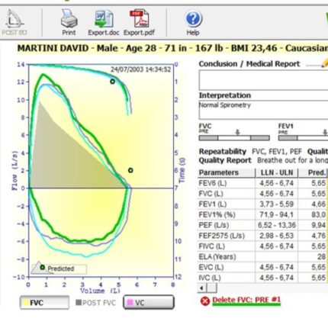Viewport: 328px width, 328px height.
Task: Click the predicted point marker near 12 L/s
Action: [112, 82]
